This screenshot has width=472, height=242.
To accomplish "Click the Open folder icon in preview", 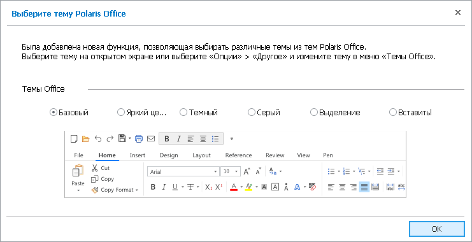I will pos(86,139).
